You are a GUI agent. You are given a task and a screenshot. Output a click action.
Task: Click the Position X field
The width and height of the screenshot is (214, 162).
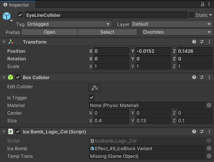[x=111, y=51]
